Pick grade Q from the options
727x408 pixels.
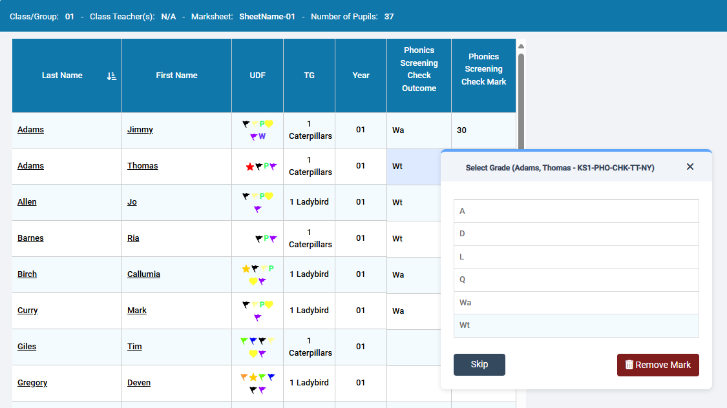pos(576,280)
